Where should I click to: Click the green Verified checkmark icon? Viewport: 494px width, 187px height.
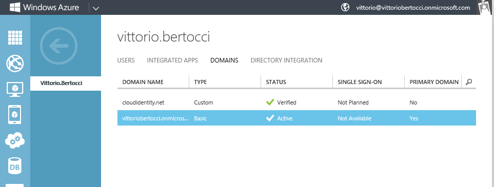(x=270, y=102)
